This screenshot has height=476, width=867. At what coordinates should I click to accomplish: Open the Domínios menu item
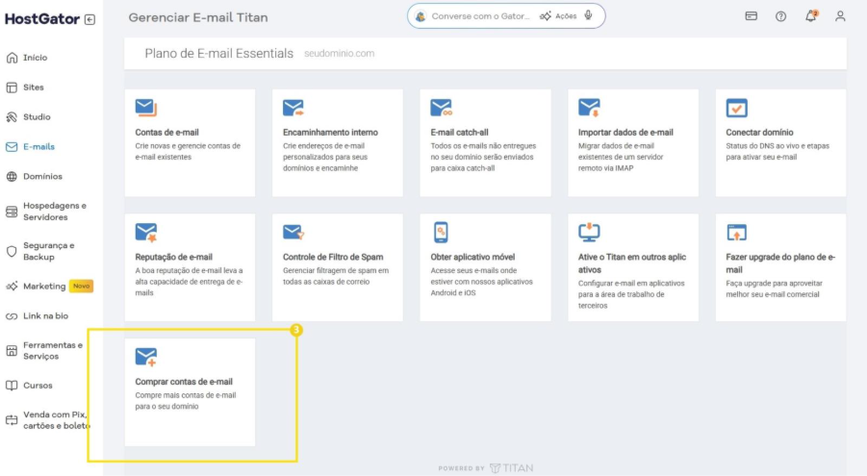point(42,177)
